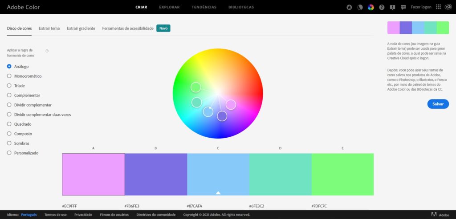
Task: Click the Salvar button
Action: click(x=438, y=104)
